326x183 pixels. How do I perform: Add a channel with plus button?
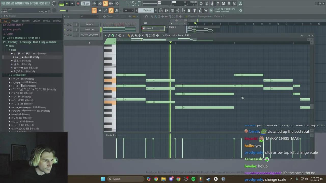click(x=89, y=43)
